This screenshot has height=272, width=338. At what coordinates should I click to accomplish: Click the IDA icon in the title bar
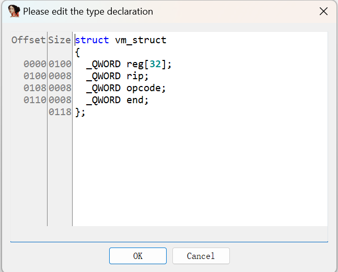click(14, 11)
